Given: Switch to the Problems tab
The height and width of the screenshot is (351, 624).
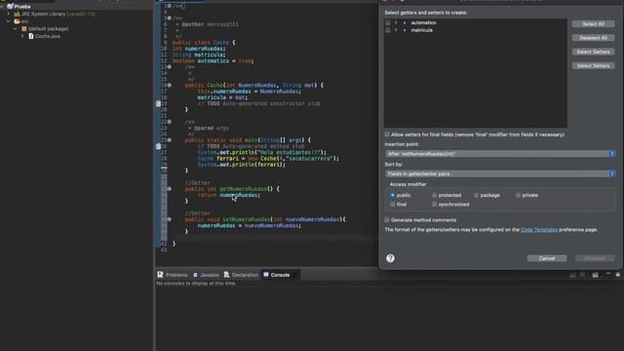Looking at the screenshot, I should pyautogui.click(x=176, y=275).
